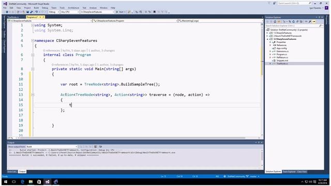331x186 pixels.
Task: Open startup project dropdown 3.CSharpSevenFeatures
Action: (x=97, y=12)
